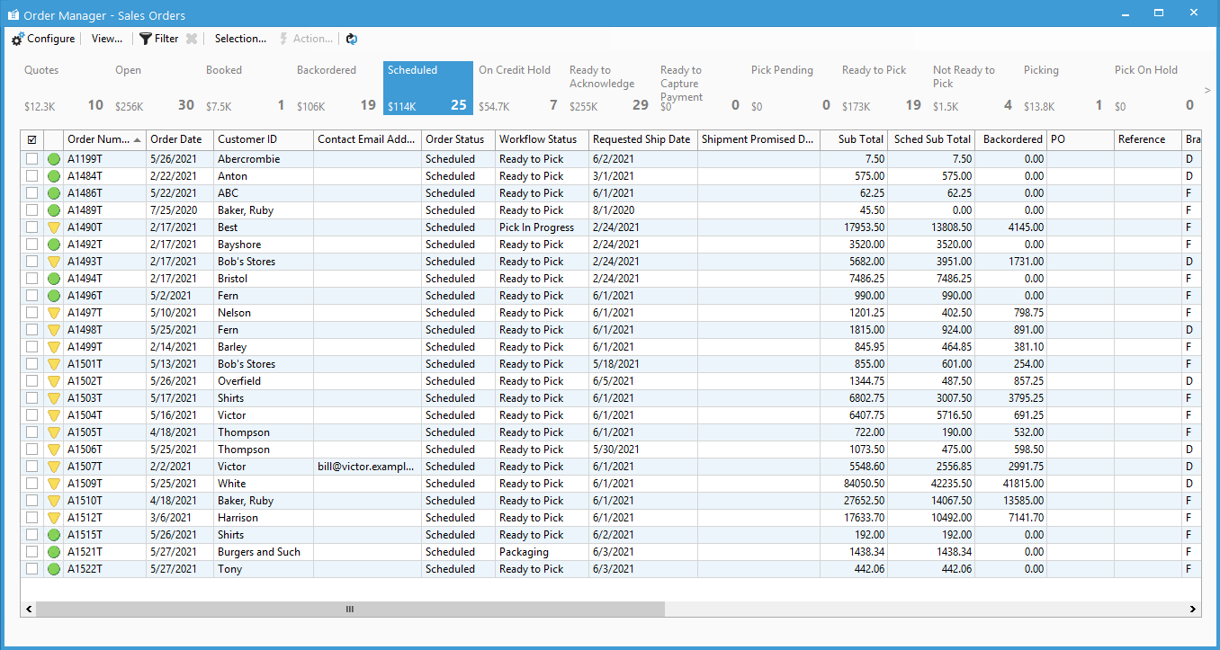The height and width of the screenshot is (650, 1220).
Task: Click the yellow status marker for A1507T
Action: [54, 467]
